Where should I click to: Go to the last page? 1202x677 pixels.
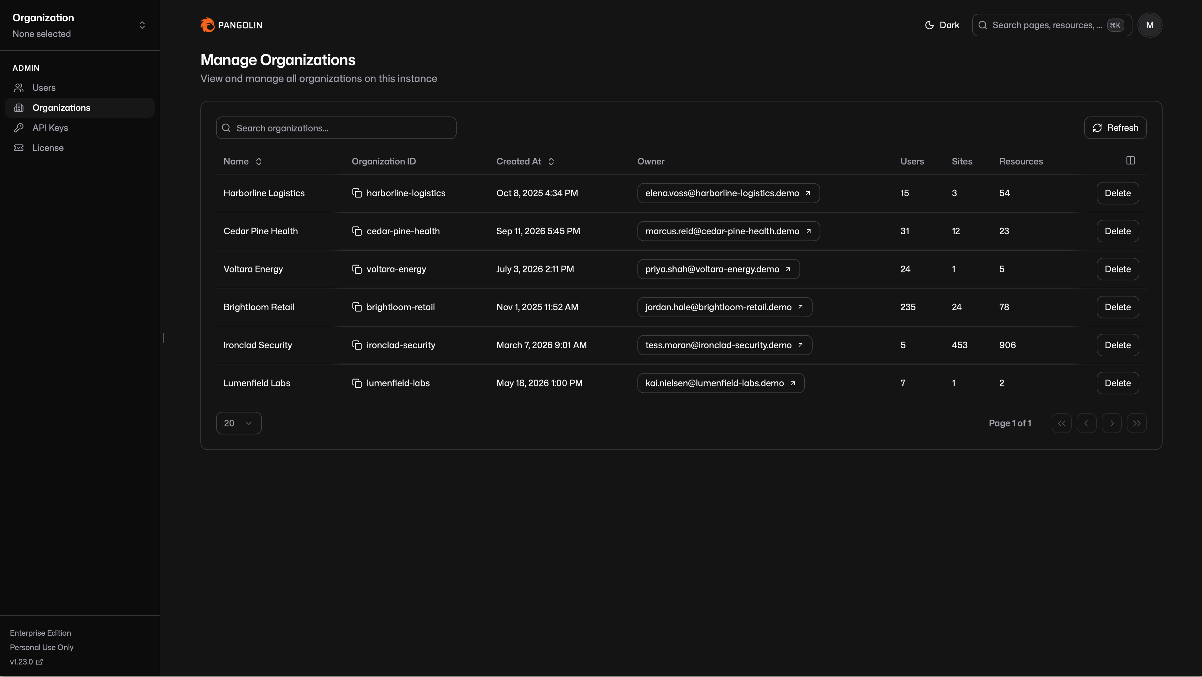point(1137,423)
